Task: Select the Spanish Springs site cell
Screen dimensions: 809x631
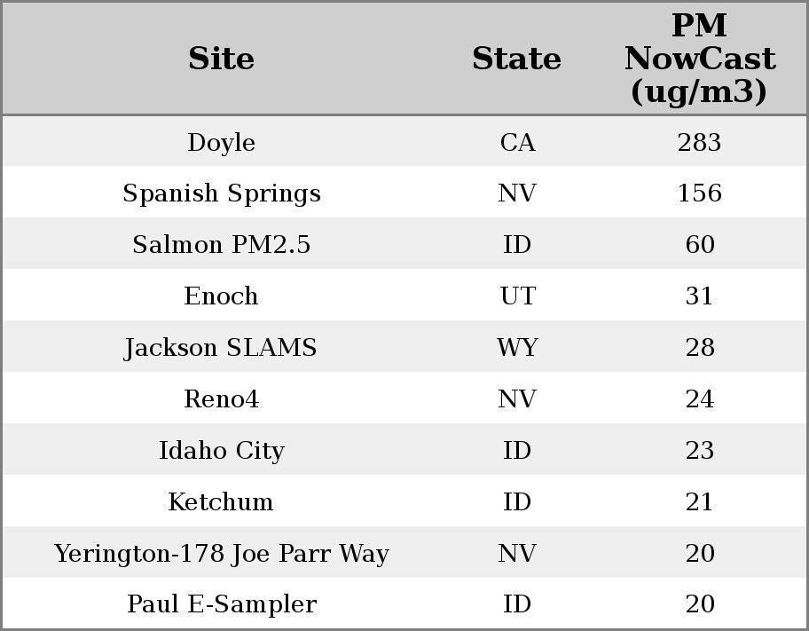Action: 221,193
